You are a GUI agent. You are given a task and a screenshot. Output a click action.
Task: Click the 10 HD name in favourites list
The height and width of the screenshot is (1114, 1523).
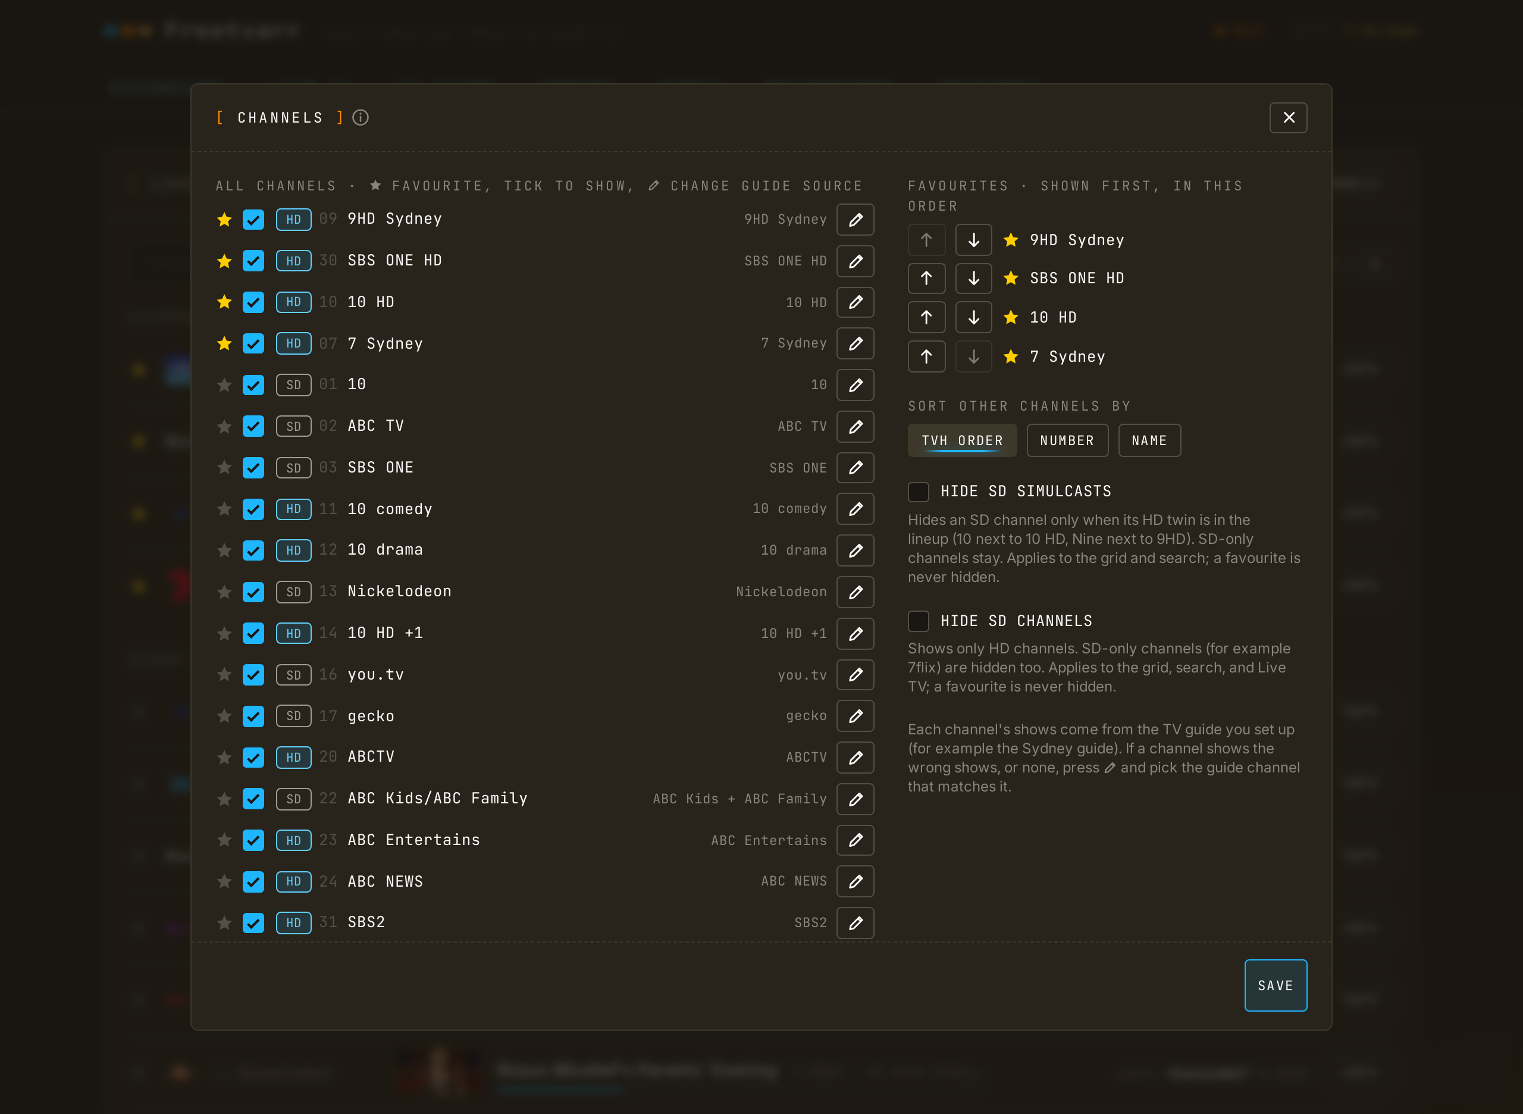click(x=1053, y=318)
